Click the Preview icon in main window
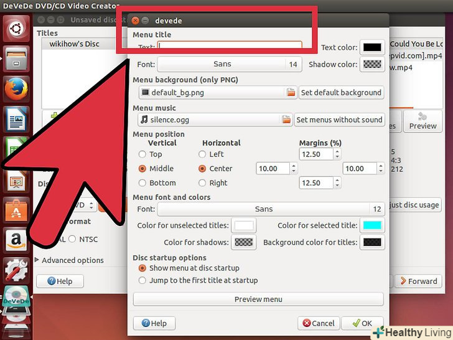This screenshot has height=340, width=453. tap(423, 121)
